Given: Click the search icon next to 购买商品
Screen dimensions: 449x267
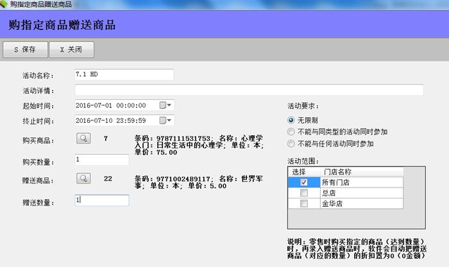Looking at the screenshot, I should coord(84,138).
